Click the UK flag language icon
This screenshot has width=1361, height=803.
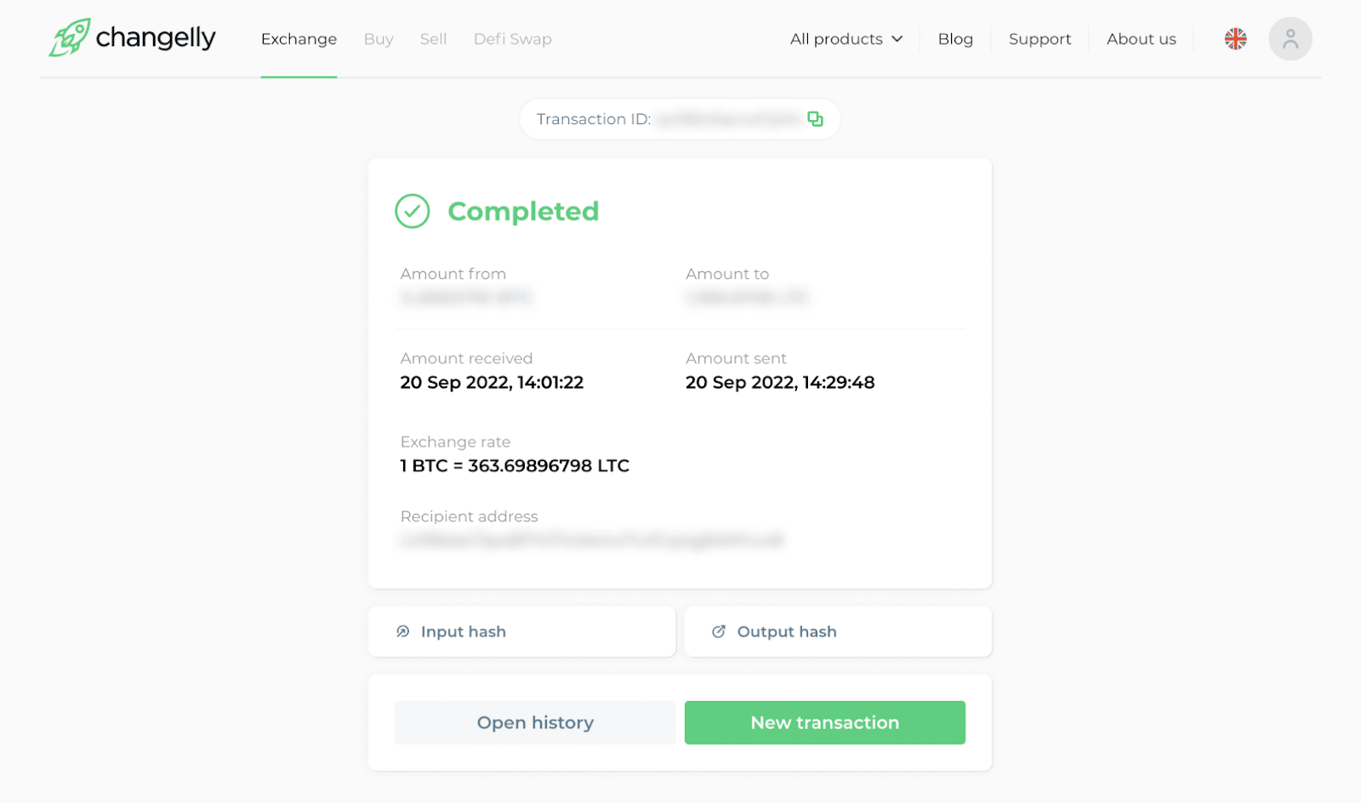click(1235, 39)
